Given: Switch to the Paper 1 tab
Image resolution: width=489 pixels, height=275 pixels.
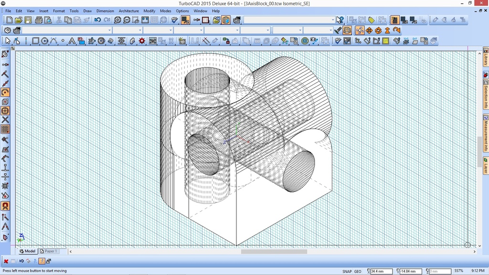Looking at the screenshot, I should pyautogui.click(x=49, y=251).
